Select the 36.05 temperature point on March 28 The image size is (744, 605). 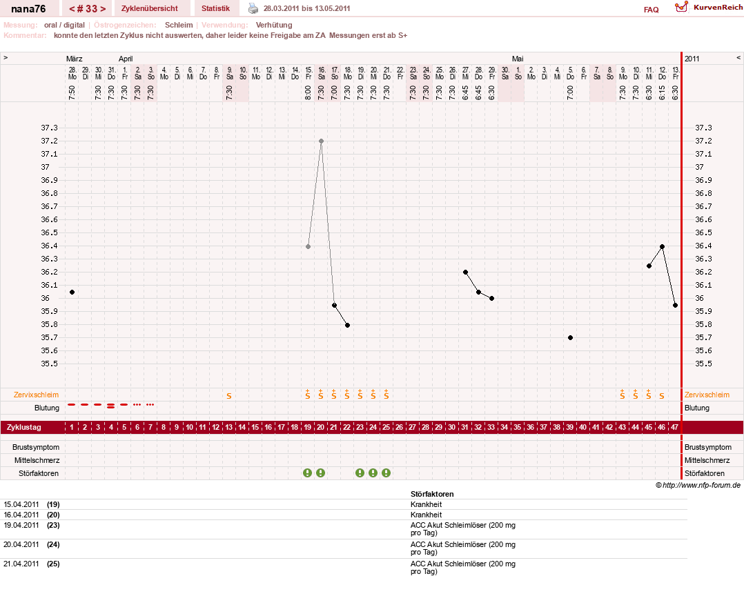[72, 292]
